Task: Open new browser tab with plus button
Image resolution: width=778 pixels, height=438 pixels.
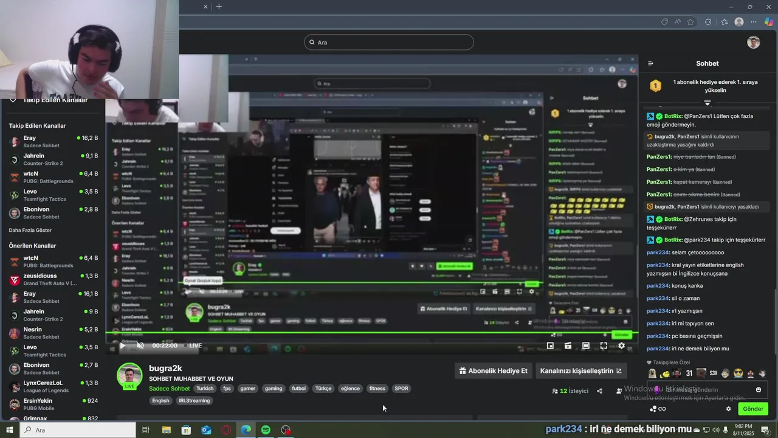Action: coord(219,7)
